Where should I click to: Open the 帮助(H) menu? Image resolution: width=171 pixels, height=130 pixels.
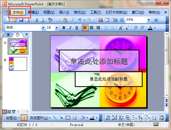point(154,12)
